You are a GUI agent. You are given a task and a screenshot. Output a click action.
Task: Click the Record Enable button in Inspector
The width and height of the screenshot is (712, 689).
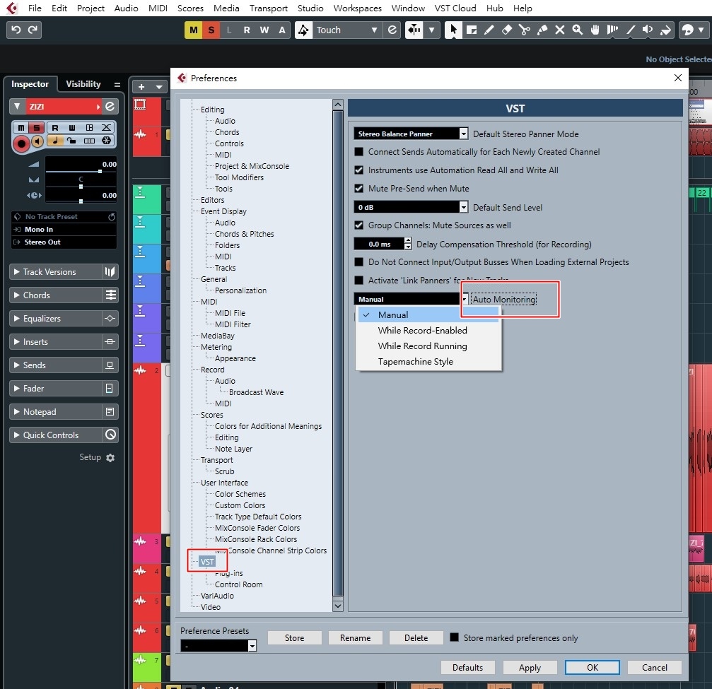point(21,143)
